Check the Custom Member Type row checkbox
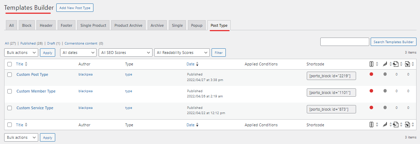 pos(9,91)
